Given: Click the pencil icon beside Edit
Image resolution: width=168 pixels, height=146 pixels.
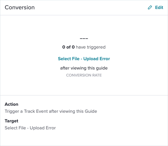Looking at the screenshot, I should click(x=150, y=8).
